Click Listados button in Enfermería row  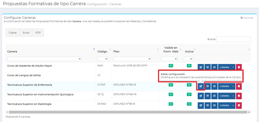tap(224, 86)
